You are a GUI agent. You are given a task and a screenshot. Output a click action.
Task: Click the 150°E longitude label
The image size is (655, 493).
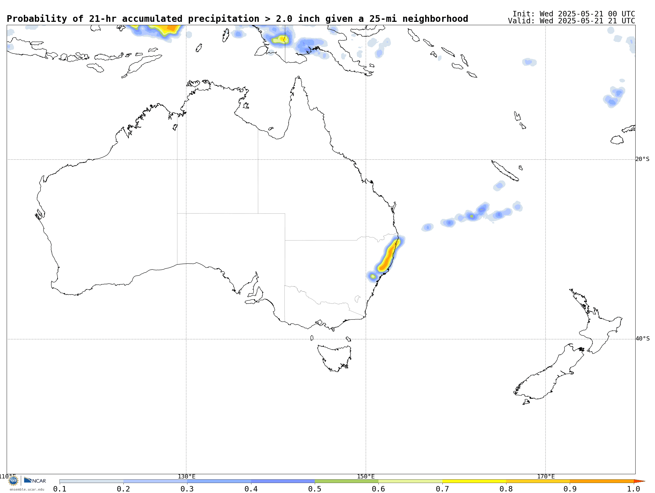366,476
